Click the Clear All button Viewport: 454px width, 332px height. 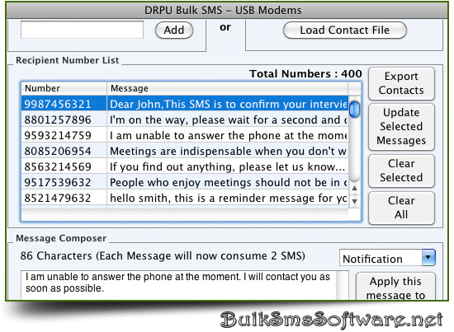point(401,208)
